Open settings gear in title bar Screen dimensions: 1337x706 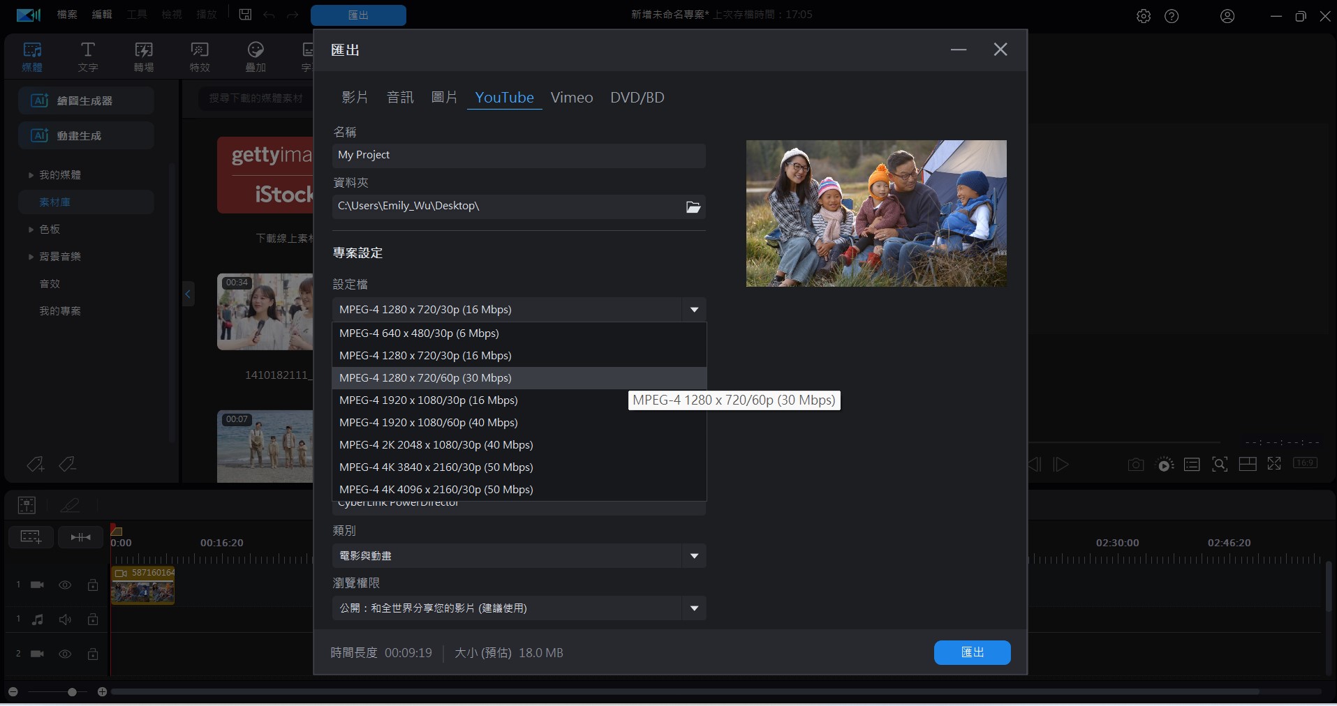pos(1144,16)
